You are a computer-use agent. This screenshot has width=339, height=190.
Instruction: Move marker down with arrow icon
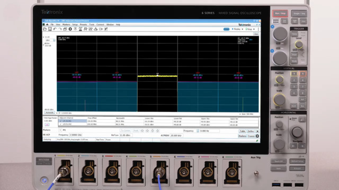point(153,131)
